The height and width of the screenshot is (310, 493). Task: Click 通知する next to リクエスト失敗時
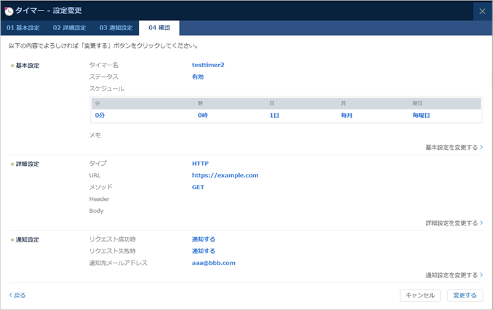(204, 251)
